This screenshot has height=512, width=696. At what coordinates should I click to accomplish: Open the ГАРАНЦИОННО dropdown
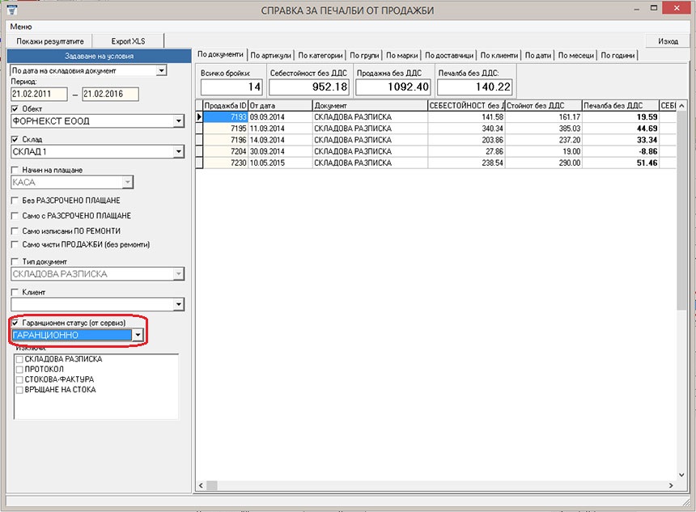click(x=138, y=335)
